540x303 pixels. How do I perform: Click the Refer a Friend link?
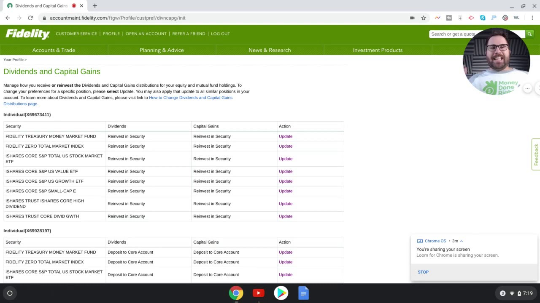189,34
